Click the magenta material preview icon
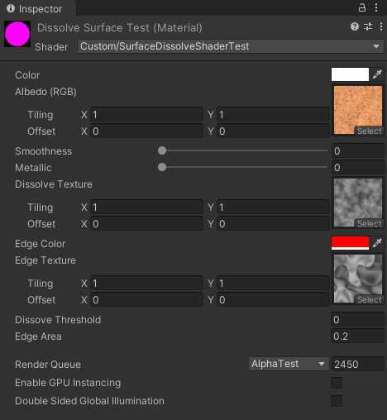 [x=17, y=34]
